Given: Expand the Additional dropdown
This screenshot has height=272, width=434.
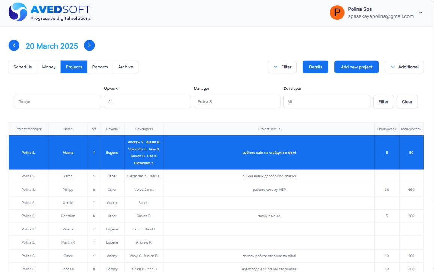Looking at the screenshot, I should pyautogui.click(x=404, y=67).
